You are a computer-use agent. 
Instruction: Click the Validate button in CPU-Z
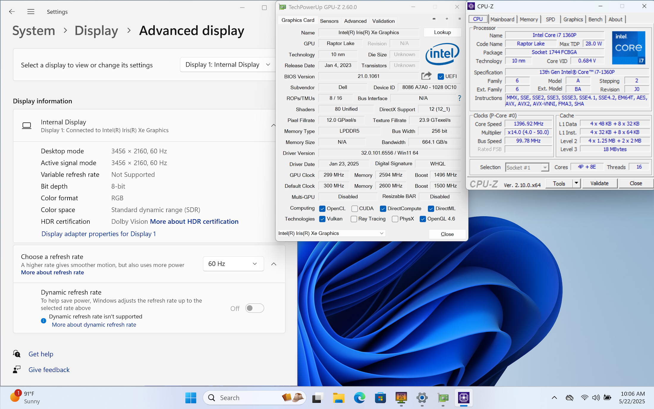(x=599, y=183)
